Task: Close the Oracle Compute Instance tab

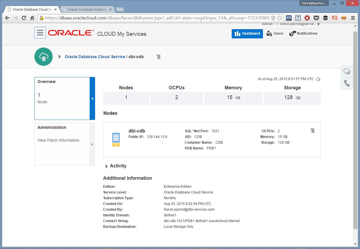Action: [x=110, y=9]
